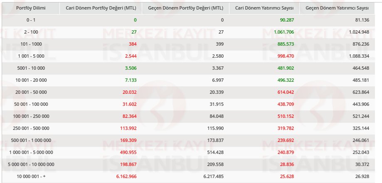The width and height of the screenshot is (382, 183).
Task: Click the red value 614.042
Action: [x=286, y=92]
